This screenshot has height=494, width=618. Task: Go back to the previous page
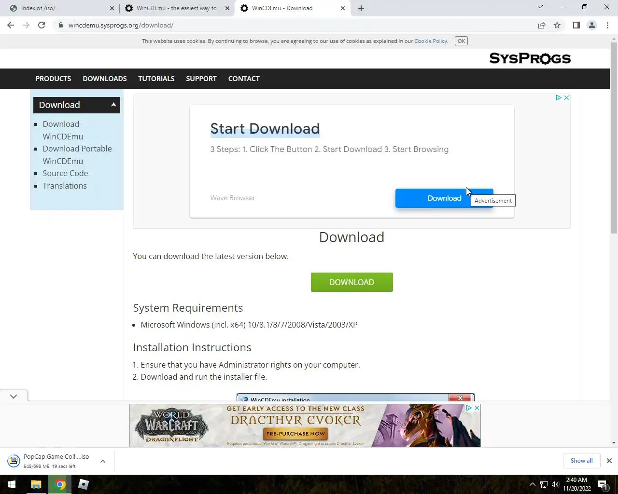coord(11,25)
